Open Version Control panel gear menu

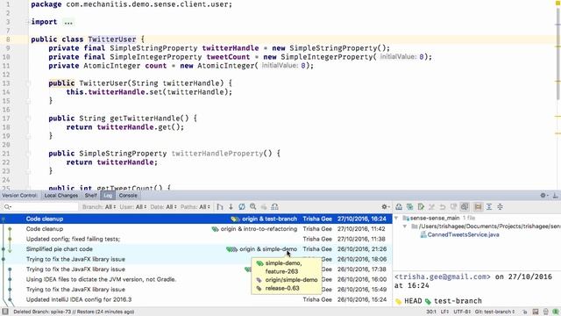click(543, 195)
